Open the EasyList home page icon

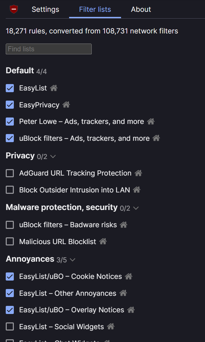pos(54,88)
